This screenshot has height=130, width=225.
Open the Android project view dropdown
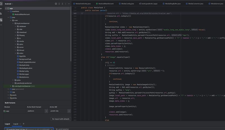[9, 4]
